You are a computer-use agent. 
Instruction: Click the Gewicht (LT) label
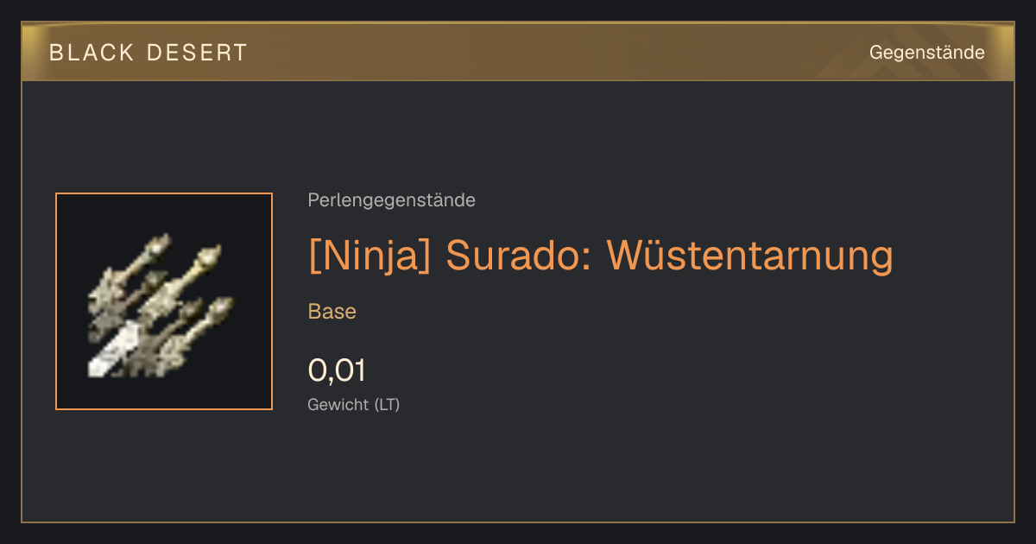click(354, 404)
